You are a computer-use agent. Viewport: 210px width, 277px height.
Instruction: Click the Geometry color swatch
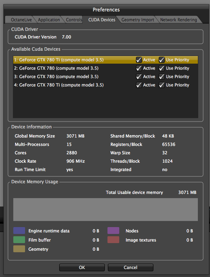(x=19, y=249)
